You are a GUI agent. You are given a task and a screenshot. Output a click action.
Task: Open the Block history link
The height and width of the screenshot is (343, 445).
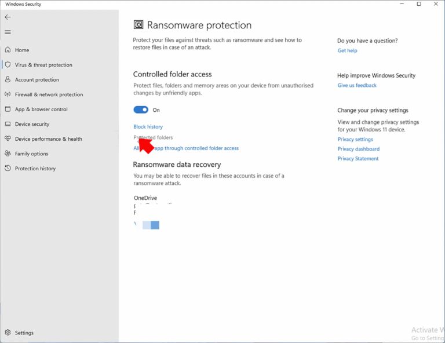(x=148, y=126)
